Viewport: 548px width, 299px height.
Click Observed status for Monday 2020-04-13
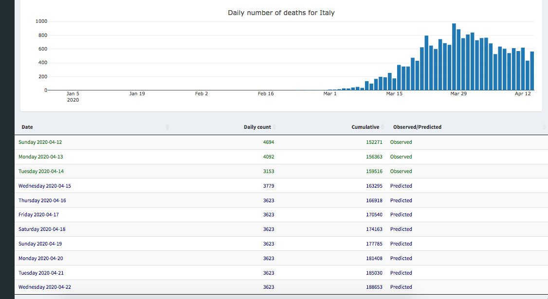tap(401, 157)
